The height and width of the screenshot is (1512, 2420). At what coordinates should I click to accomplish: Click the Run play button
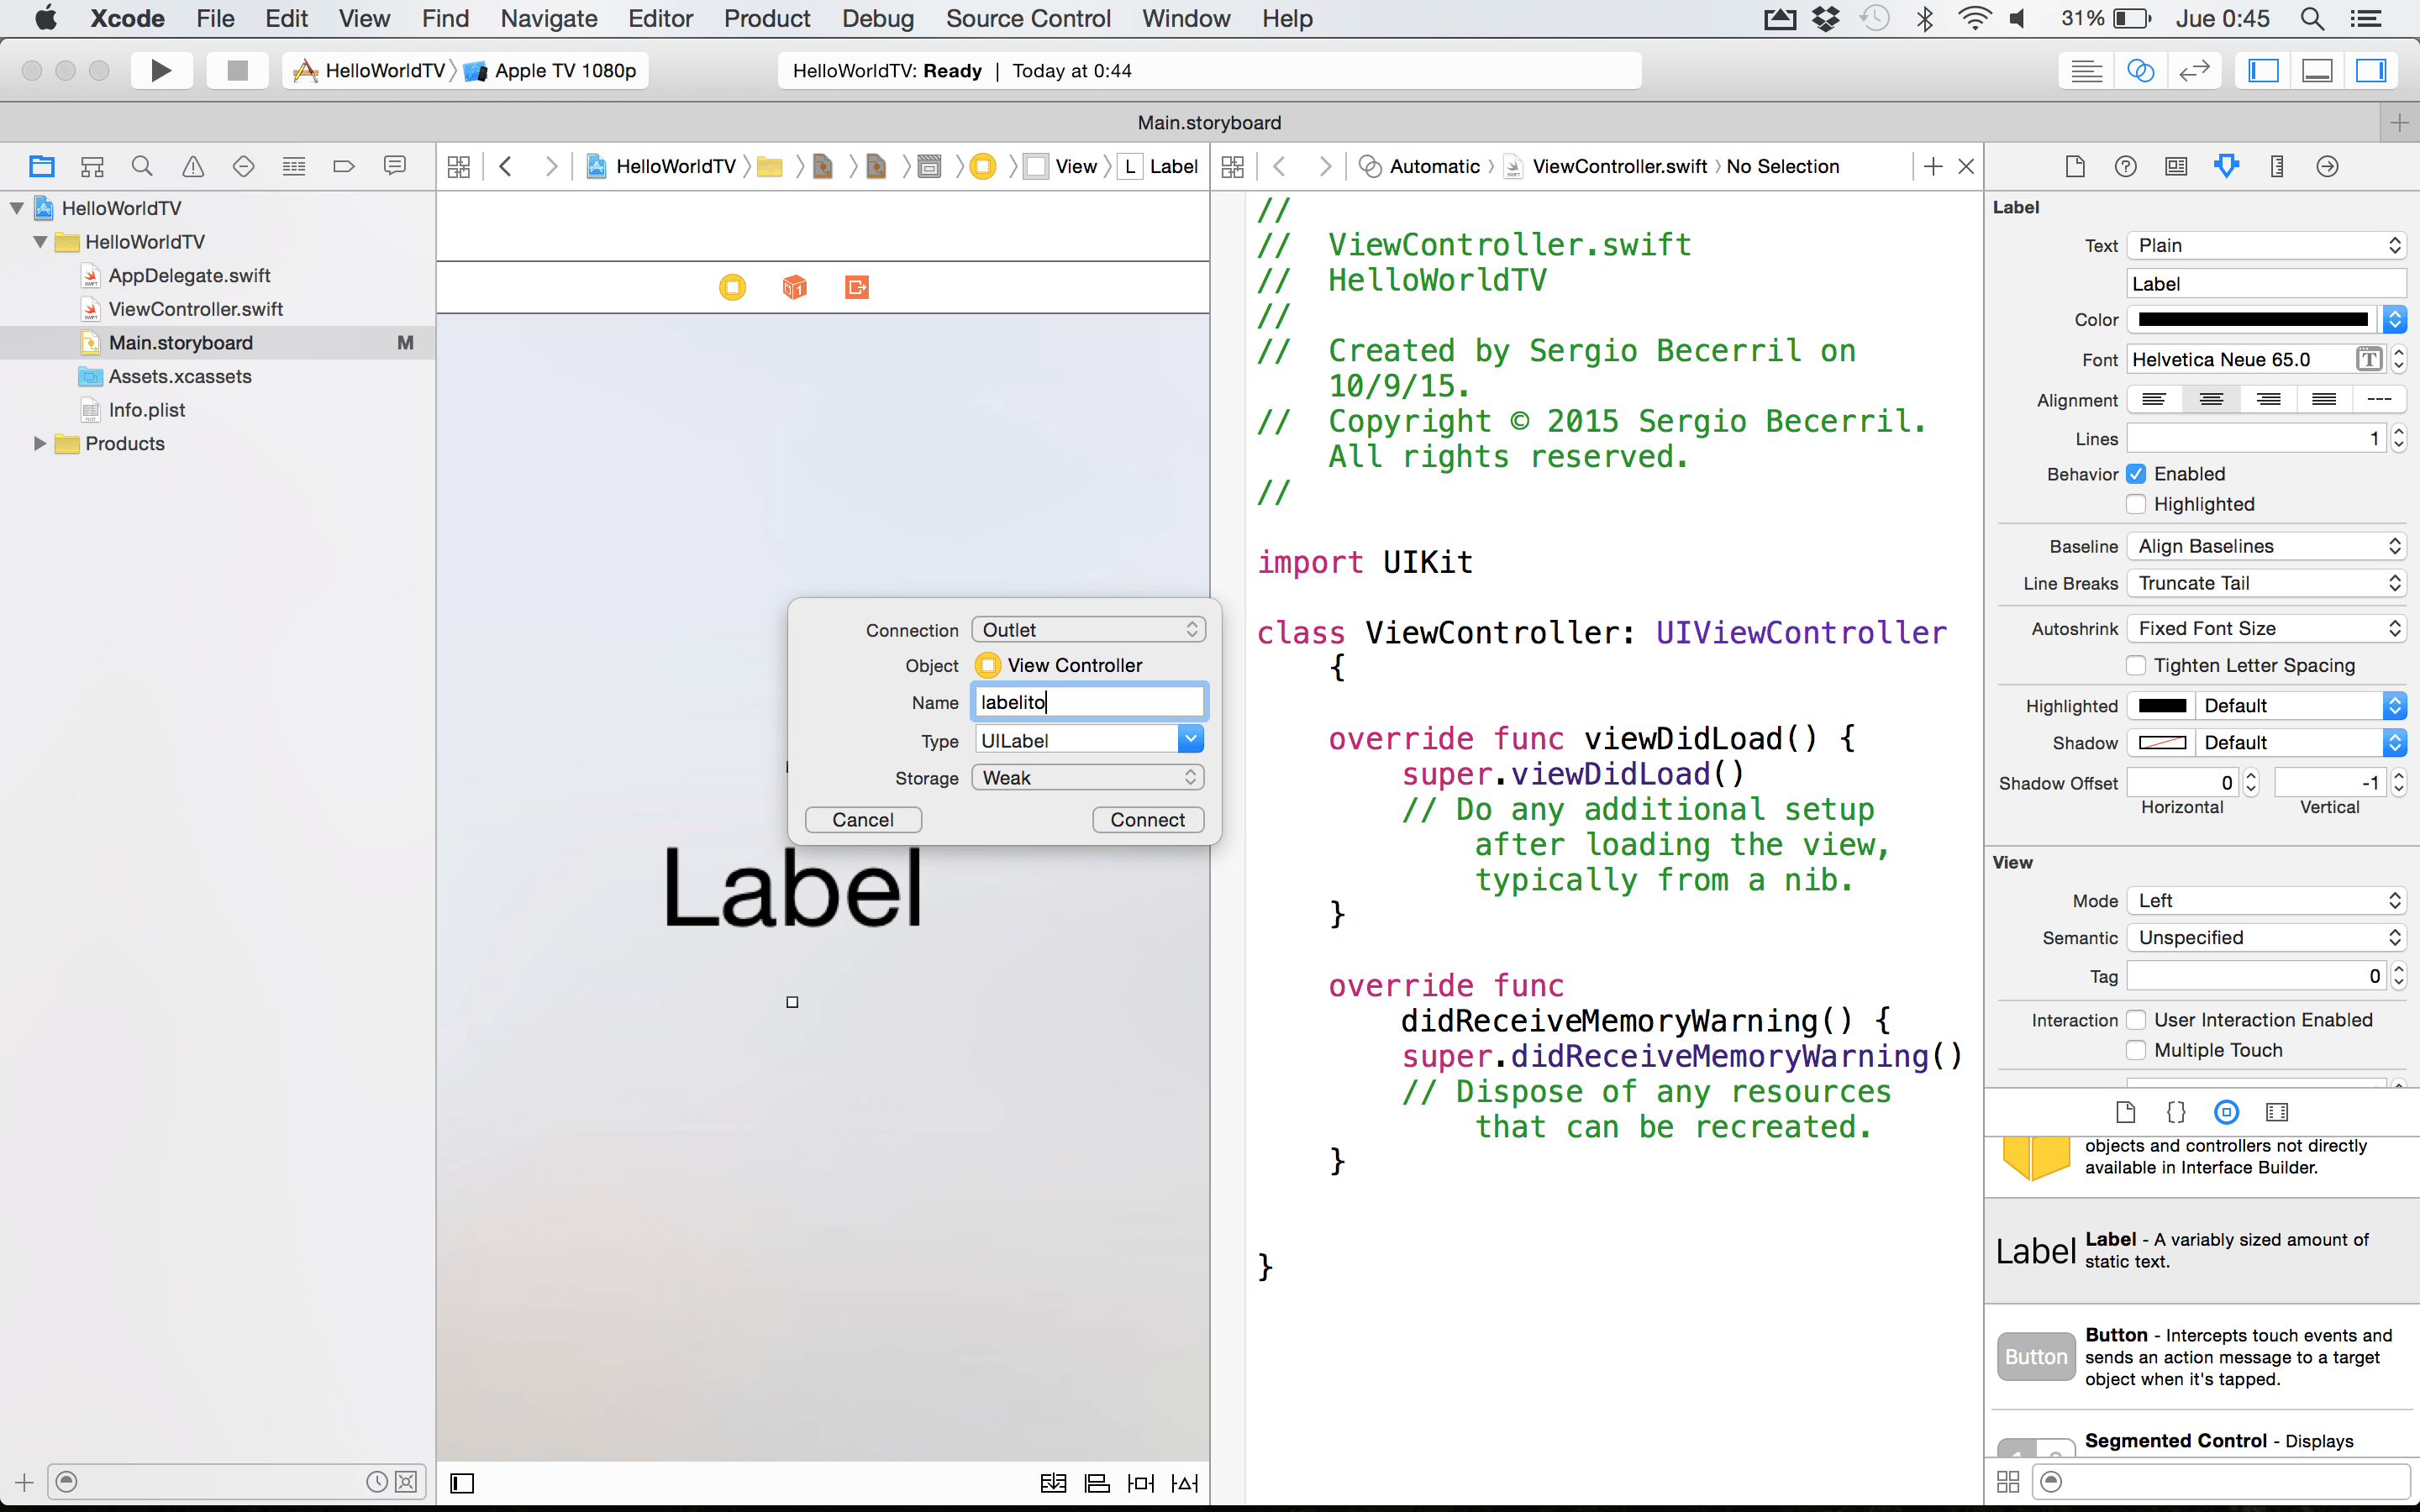pos(160,70)
